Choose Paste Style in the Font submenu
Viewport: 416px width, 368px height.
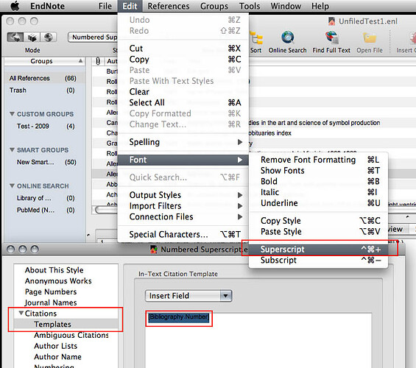coord(318,231)
